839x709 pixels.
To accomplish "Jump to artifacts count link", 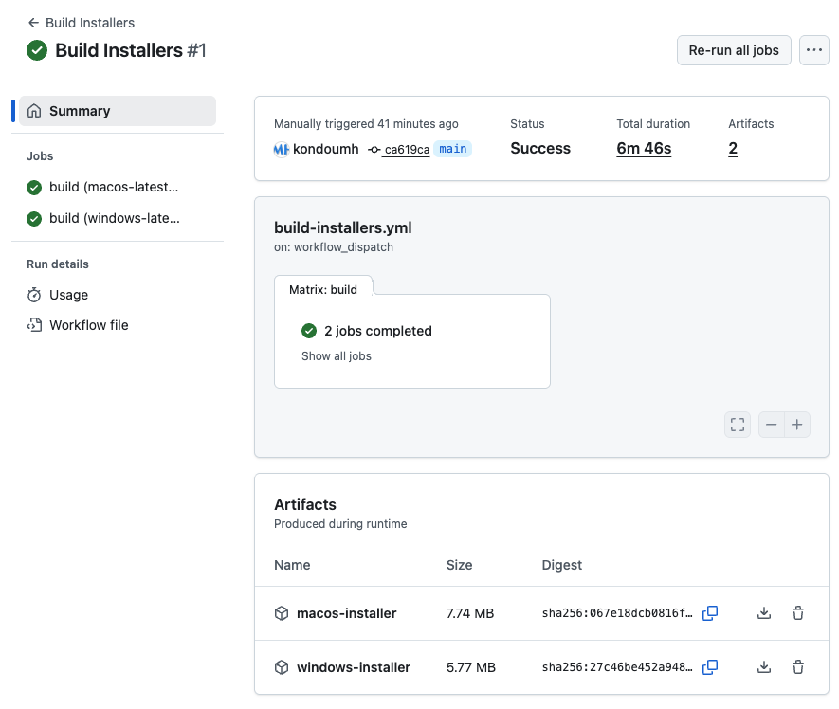I will 733,149.
